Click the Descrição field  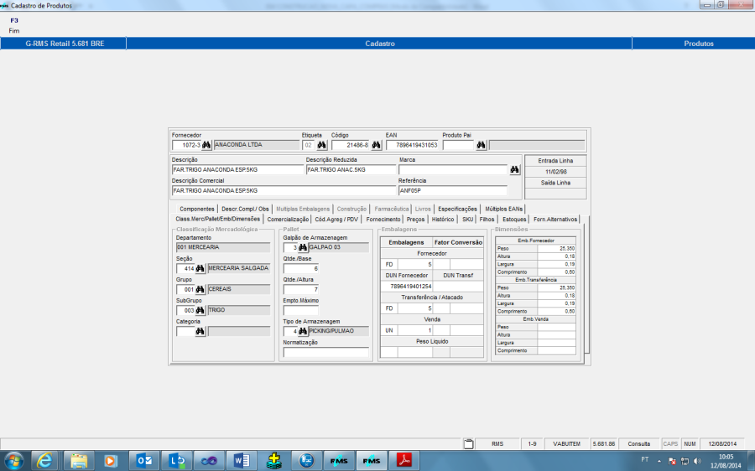(238, 170)
